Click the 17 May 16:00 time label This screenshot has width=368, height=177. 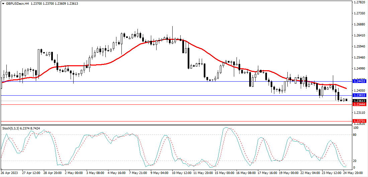267,173
